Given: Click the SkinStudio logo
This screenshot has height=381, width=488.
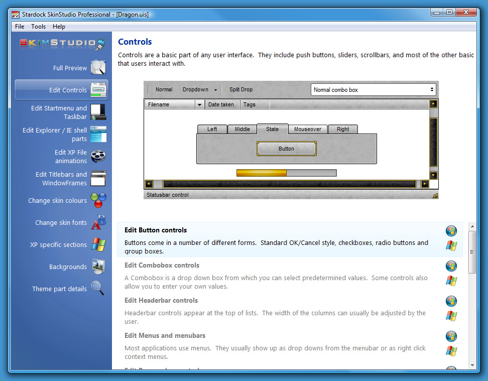Looking at the screenshot, I should click(x=62, y=44).
